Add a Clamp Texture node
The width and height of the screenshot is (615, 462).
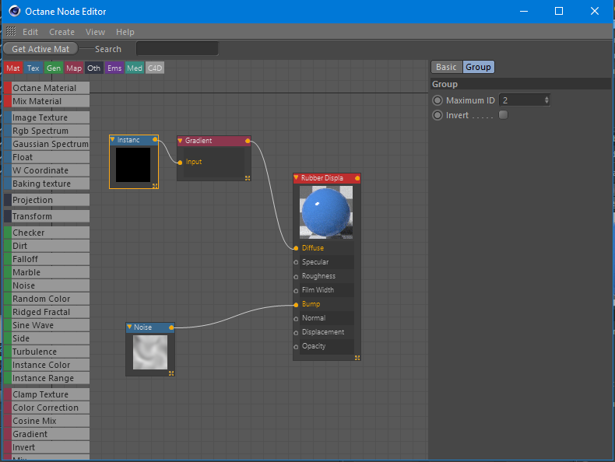tap(47, 394)
